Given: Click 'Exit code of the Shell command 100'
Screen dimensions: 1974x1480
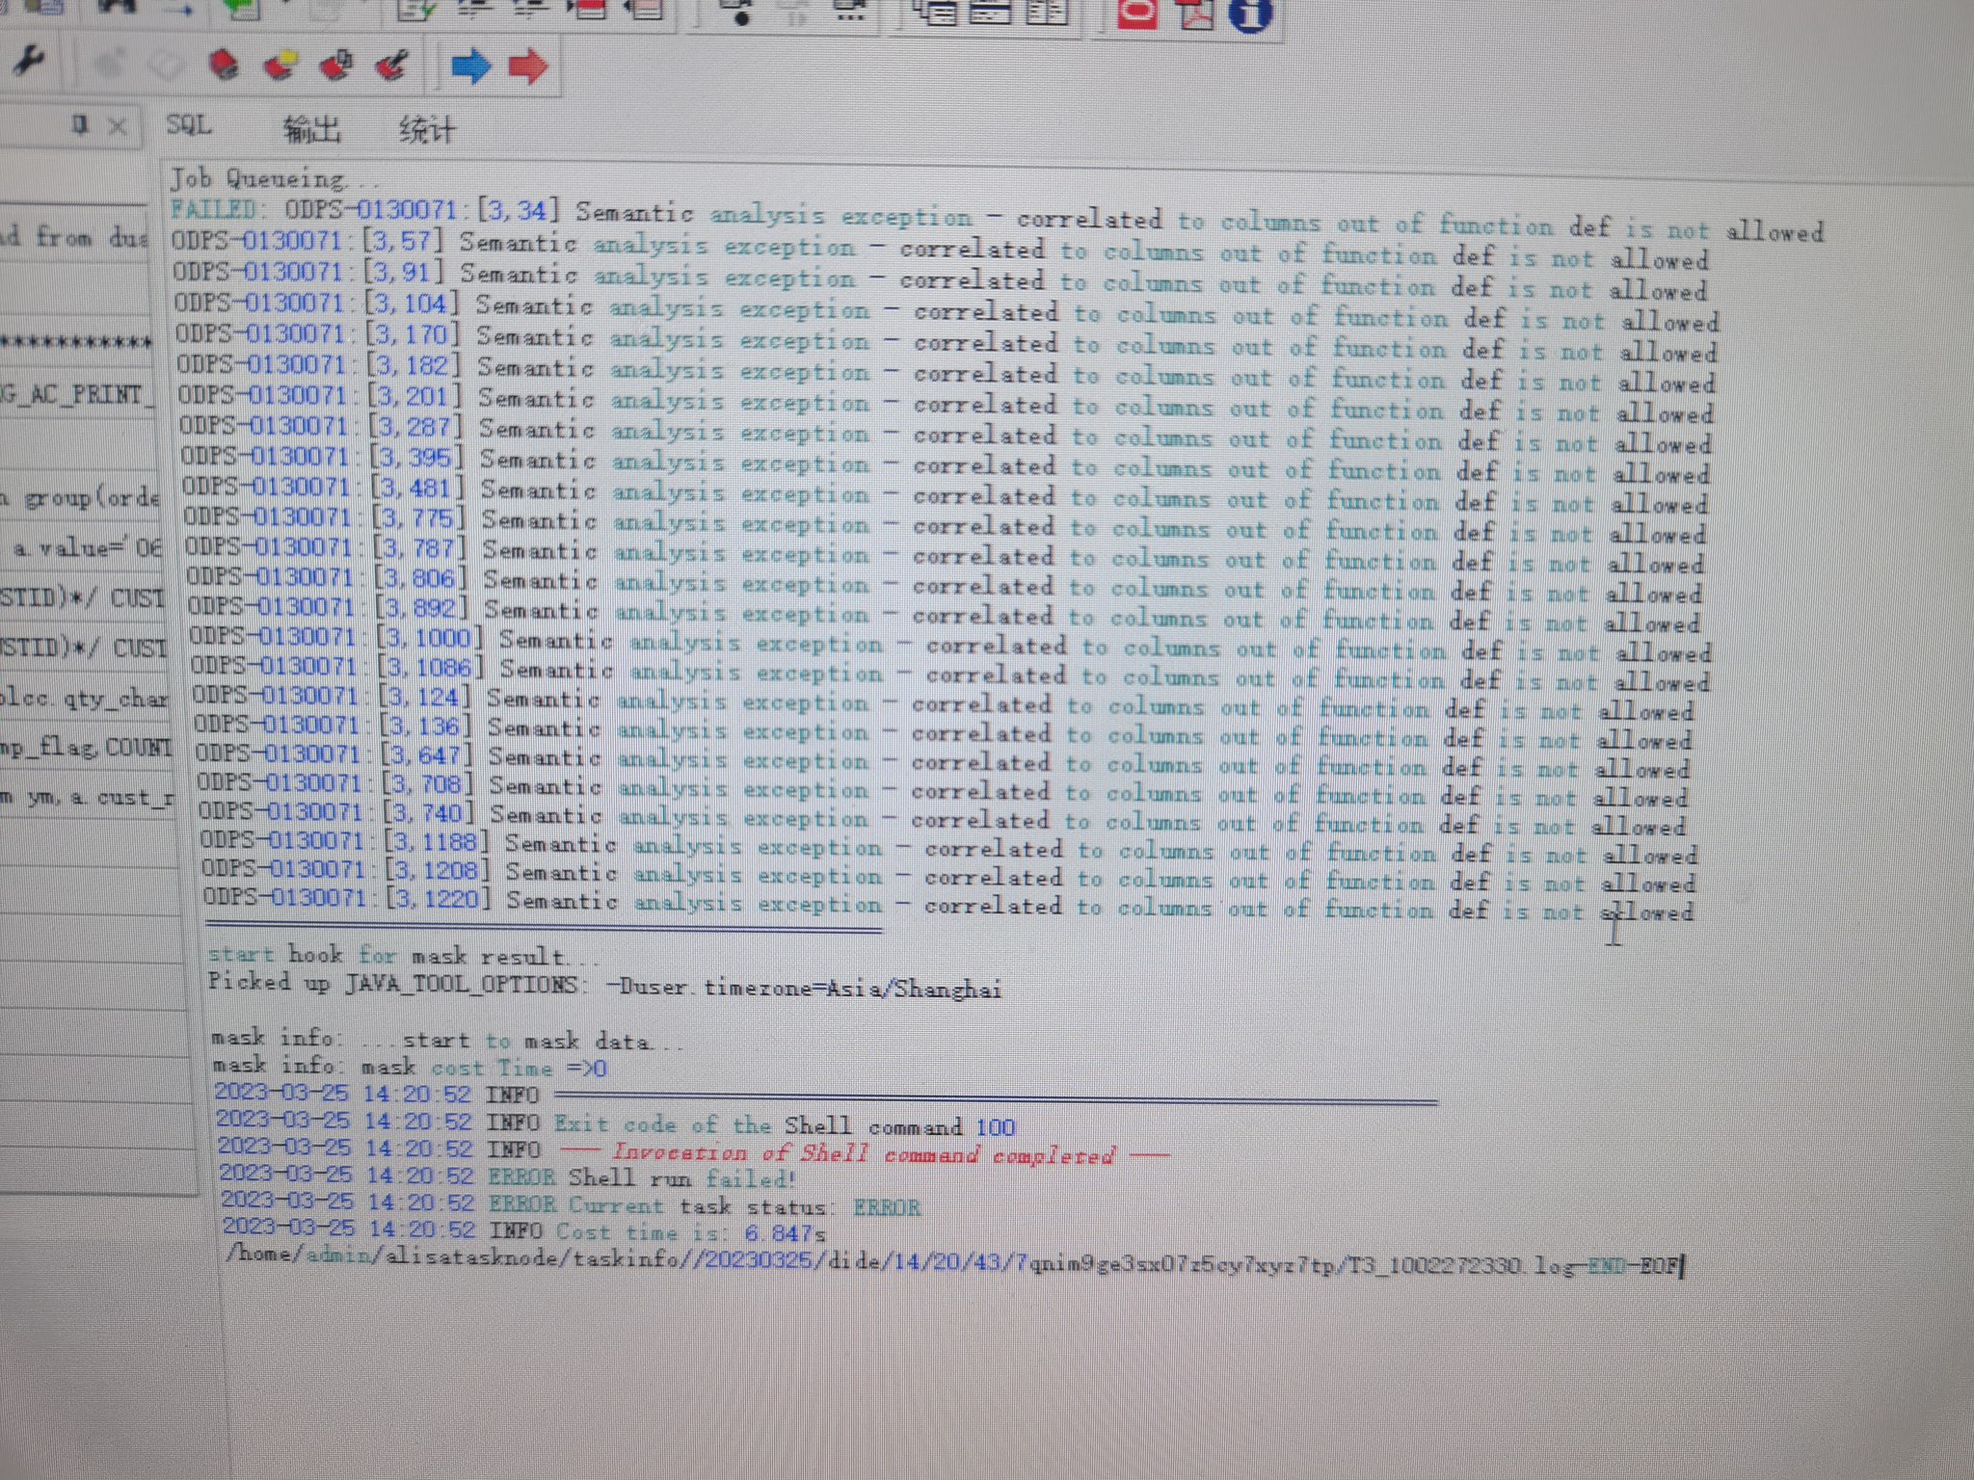Looking at the screenshot, I should (x=785, y=1125).
